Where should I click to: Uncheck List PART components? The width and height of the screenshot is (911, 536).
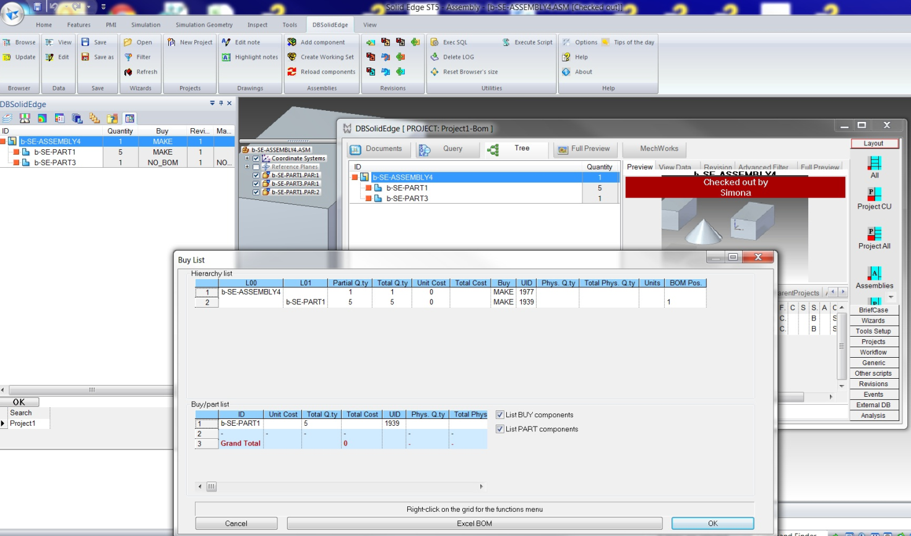500,429
